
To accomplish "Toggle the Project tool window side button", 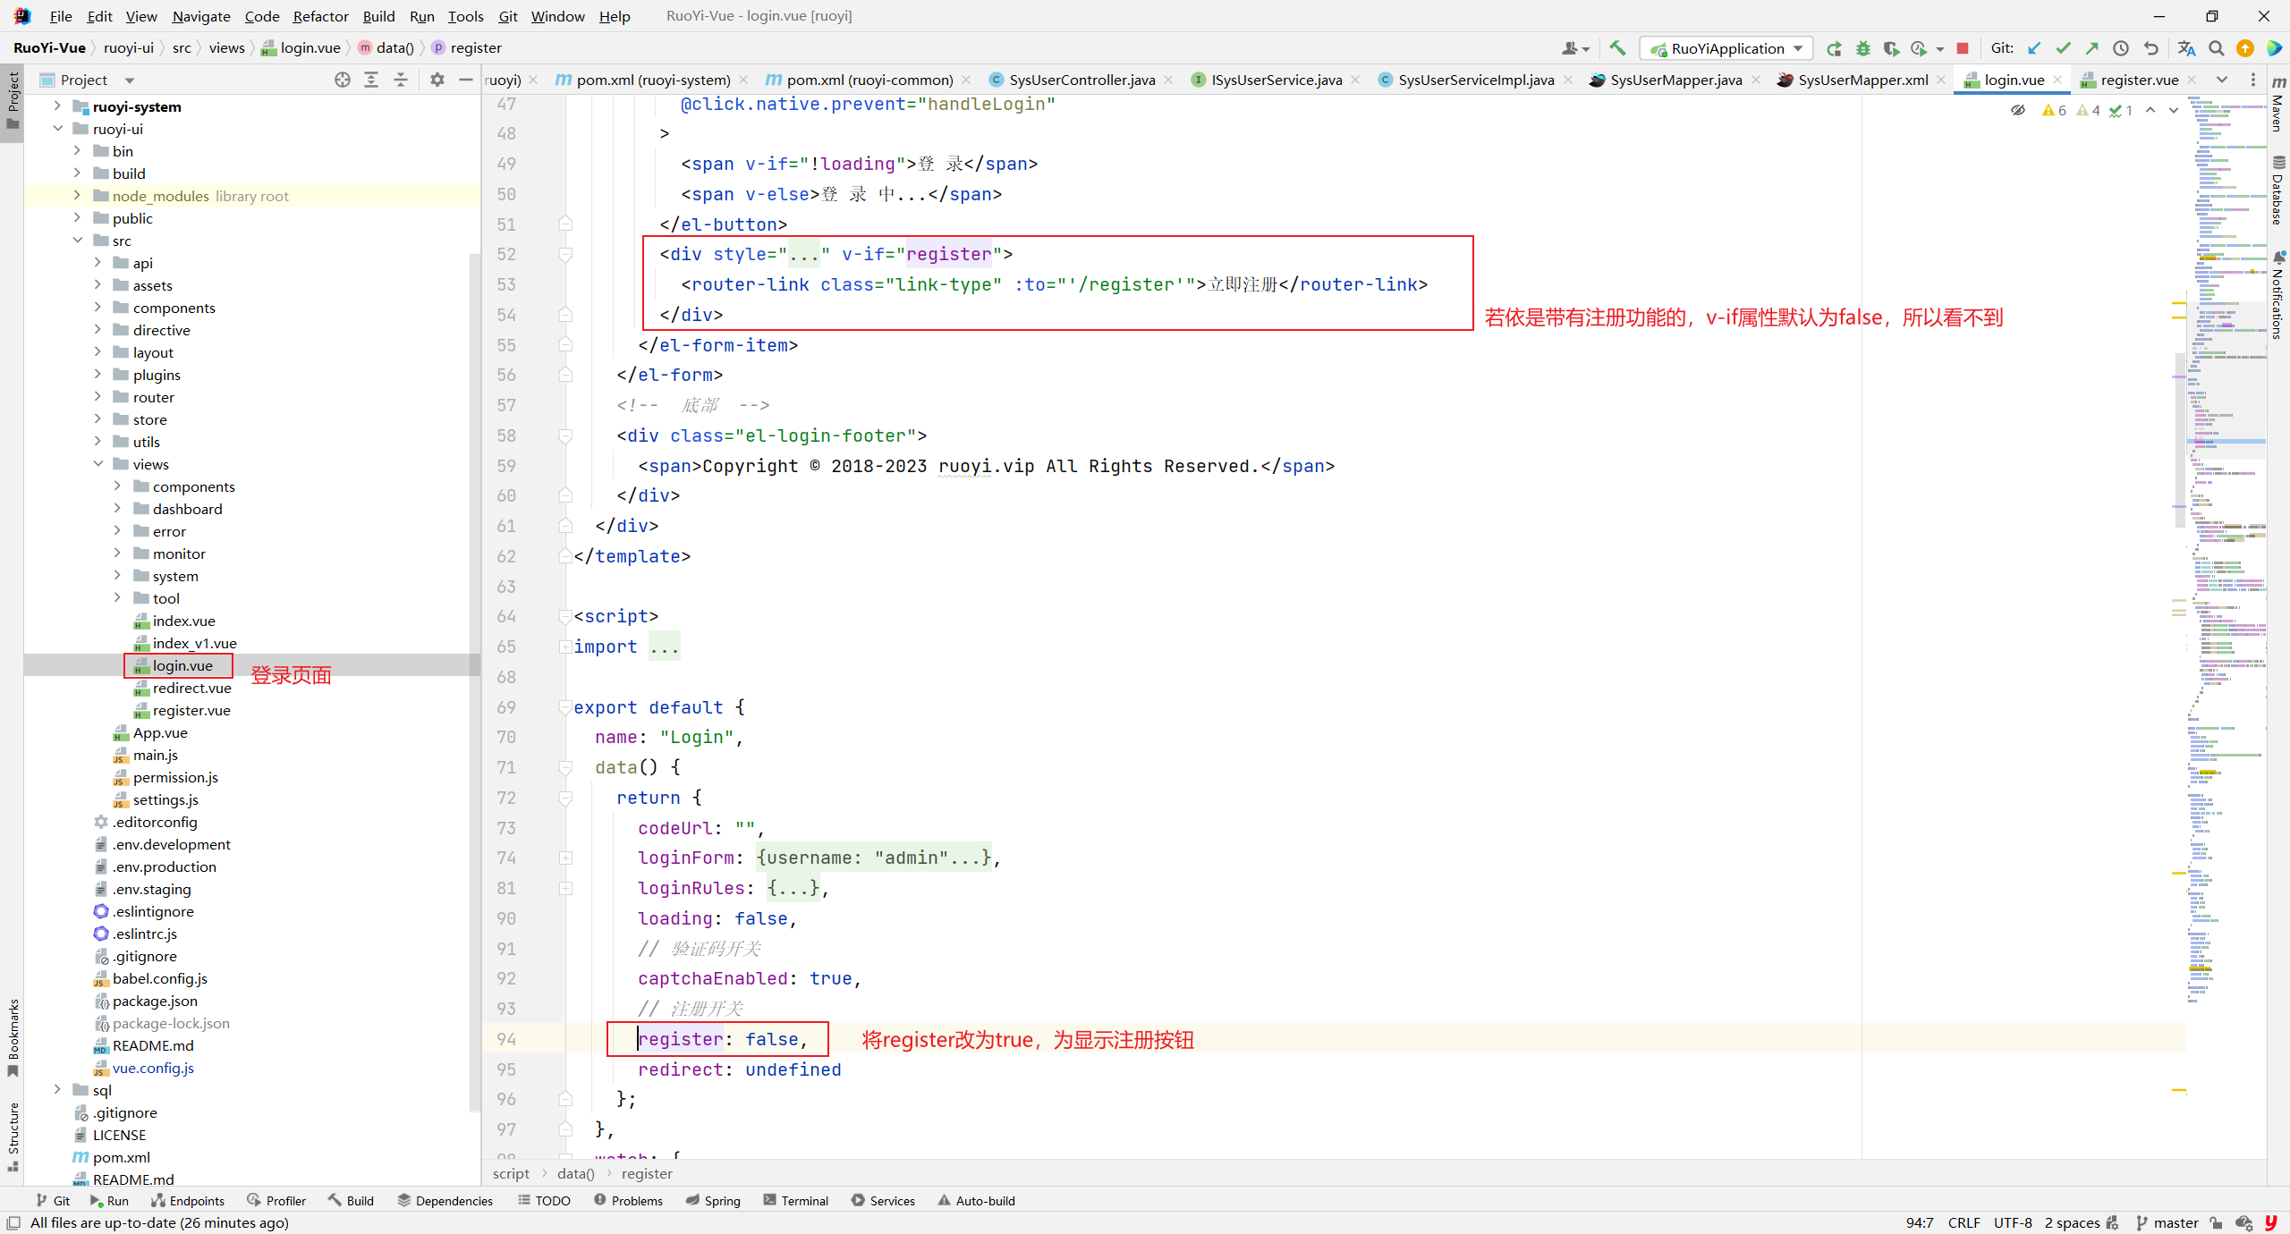I will tap(13, 100).
